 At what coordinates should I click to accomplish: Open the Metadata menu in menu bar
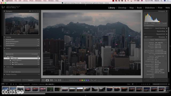coord(38,1)
